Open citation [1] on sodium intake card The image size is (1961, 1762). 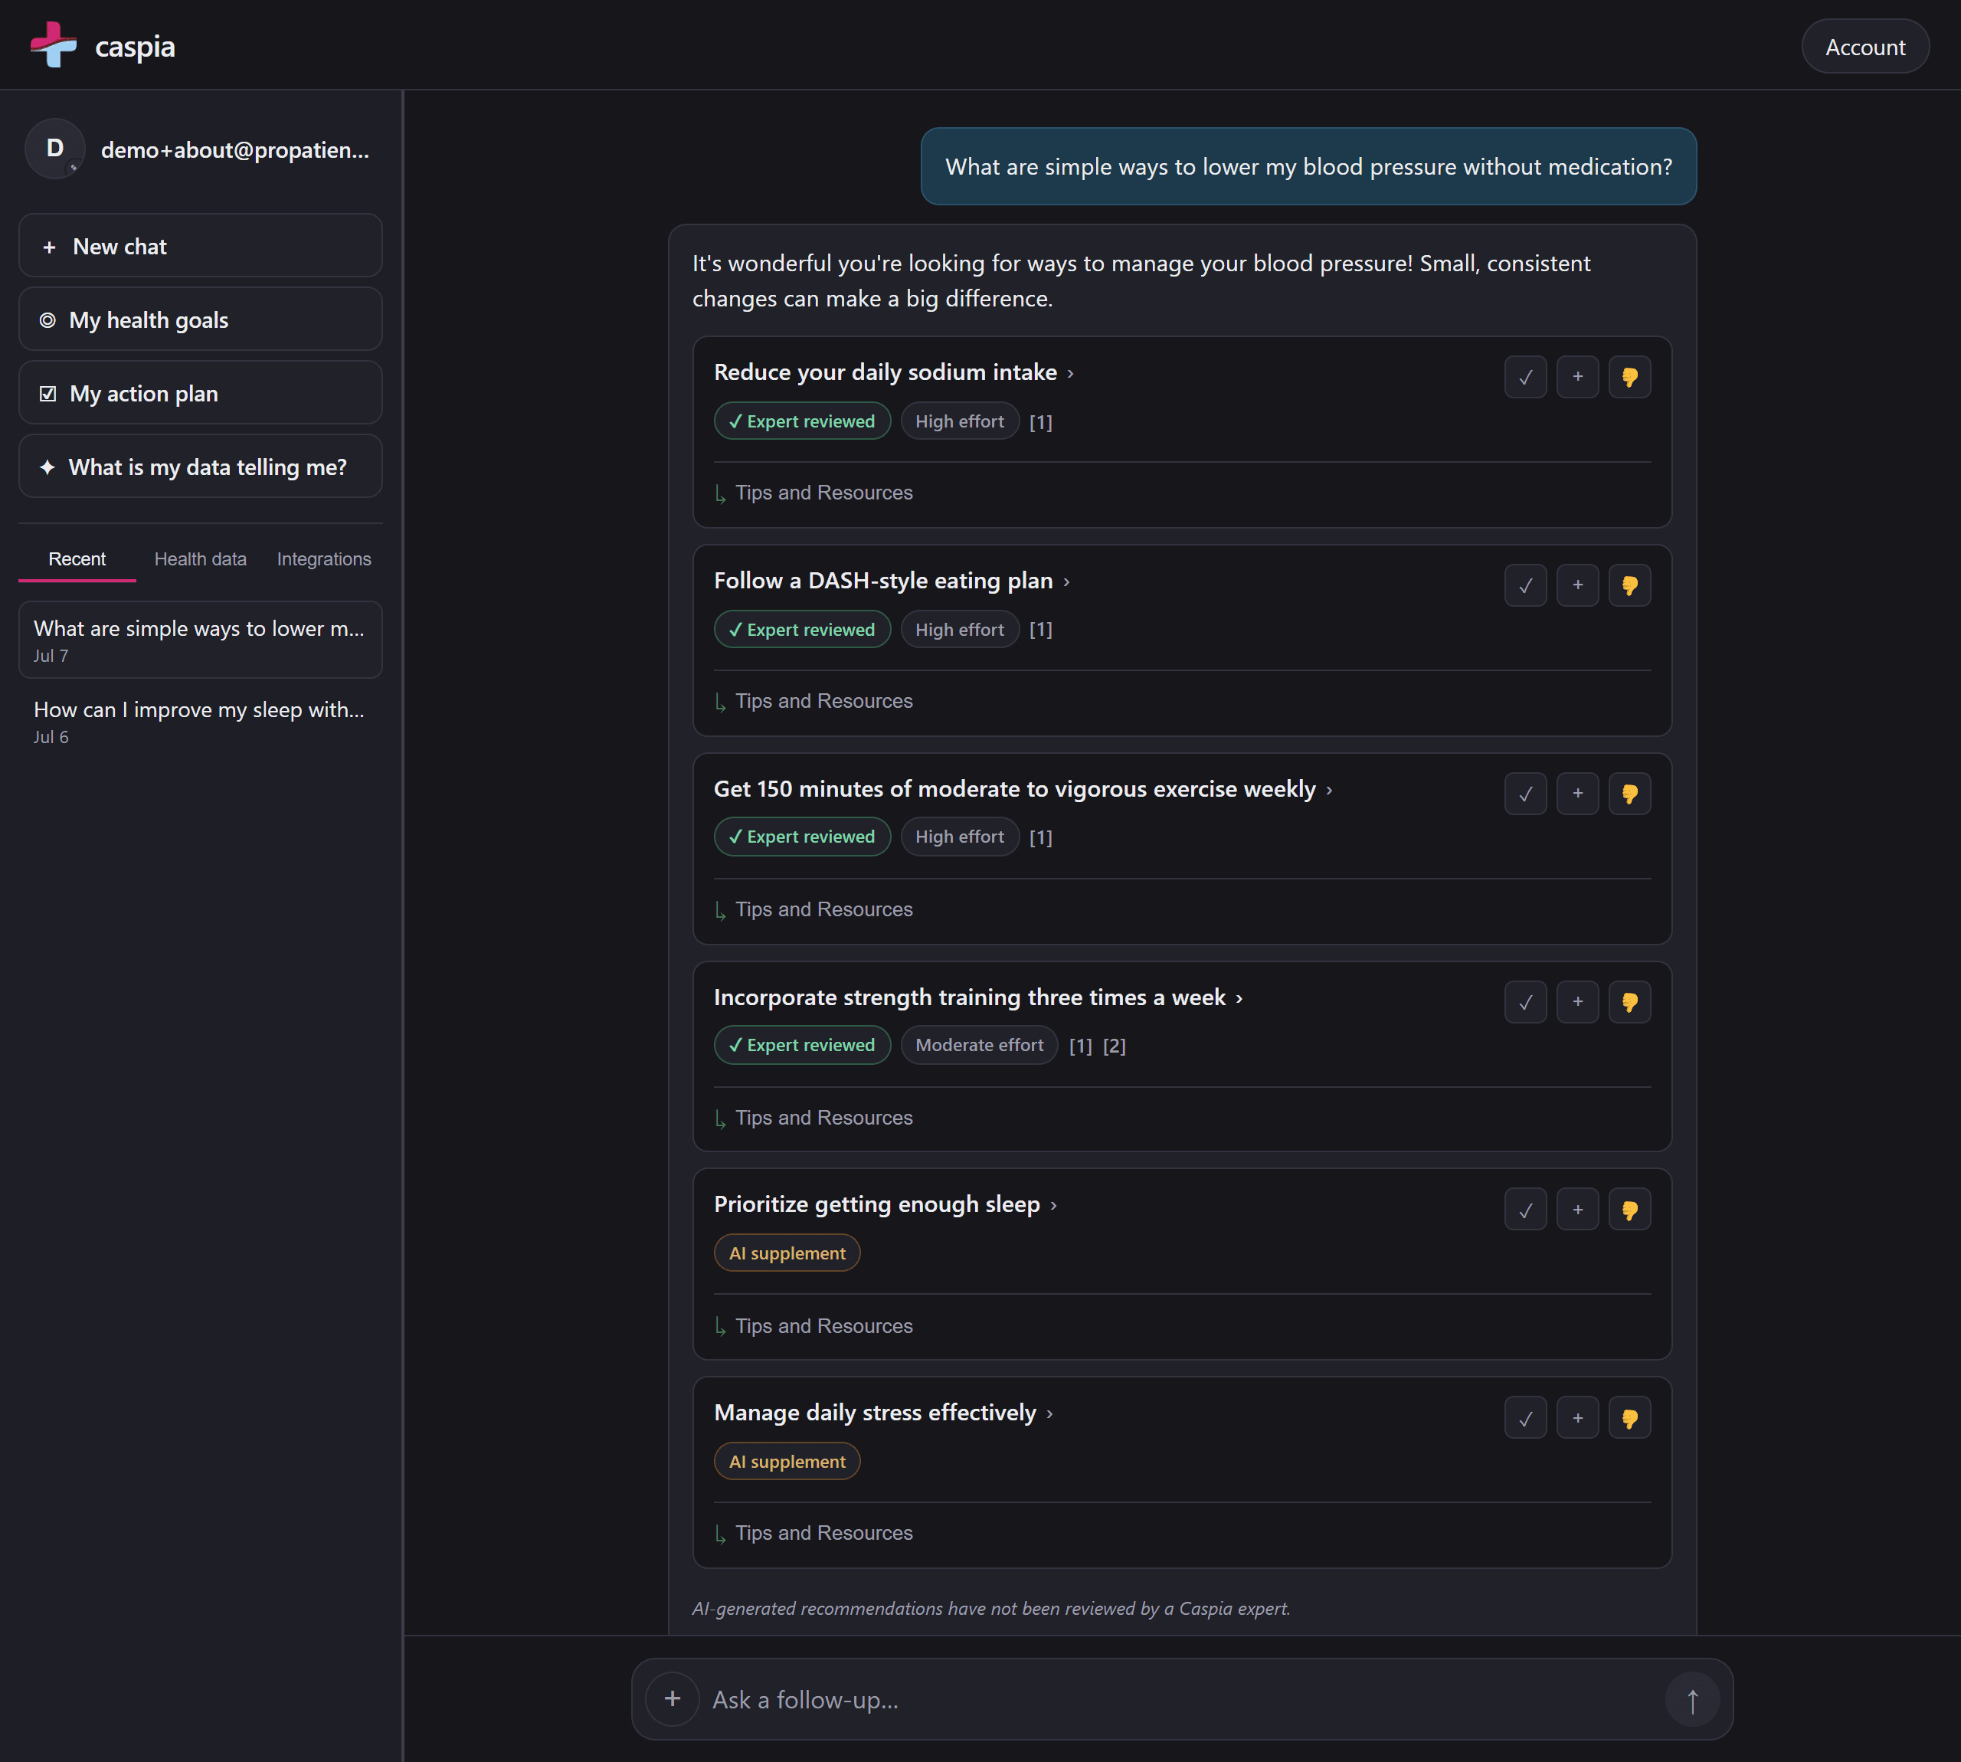(x=1040, y=422)
